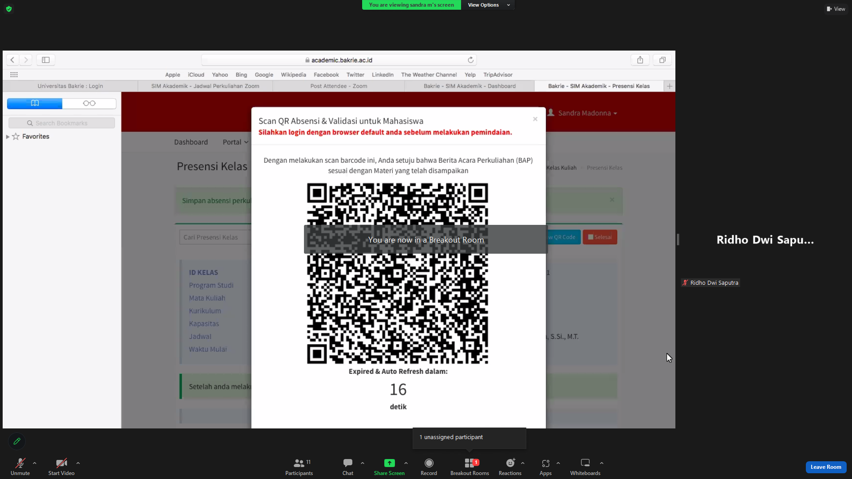This screenshot has width=852, height=479.
Task: Click the Safari forward arrow
Action: click(26, 60)
